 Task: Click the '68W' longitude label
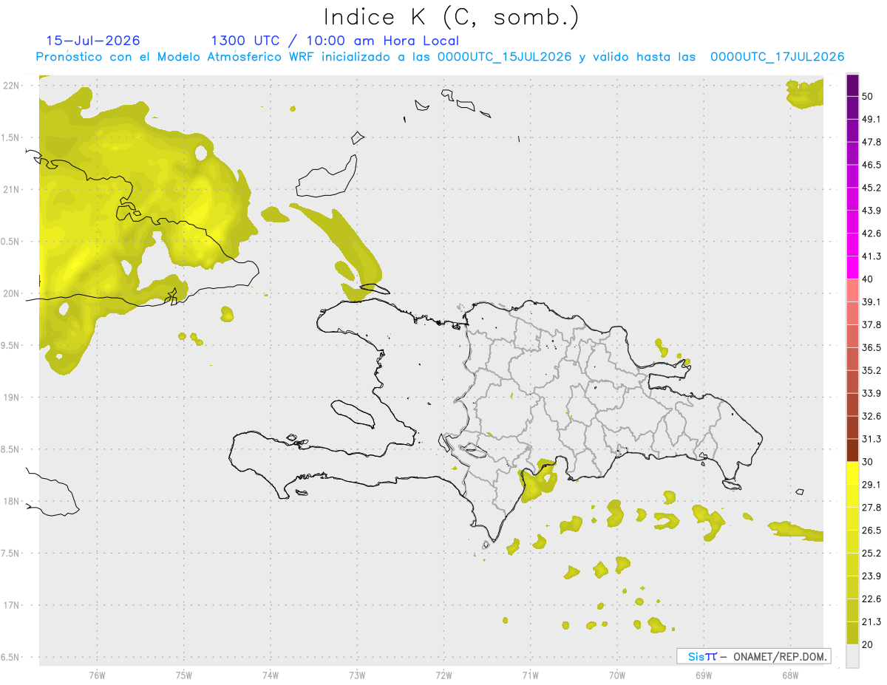[790, 675]
